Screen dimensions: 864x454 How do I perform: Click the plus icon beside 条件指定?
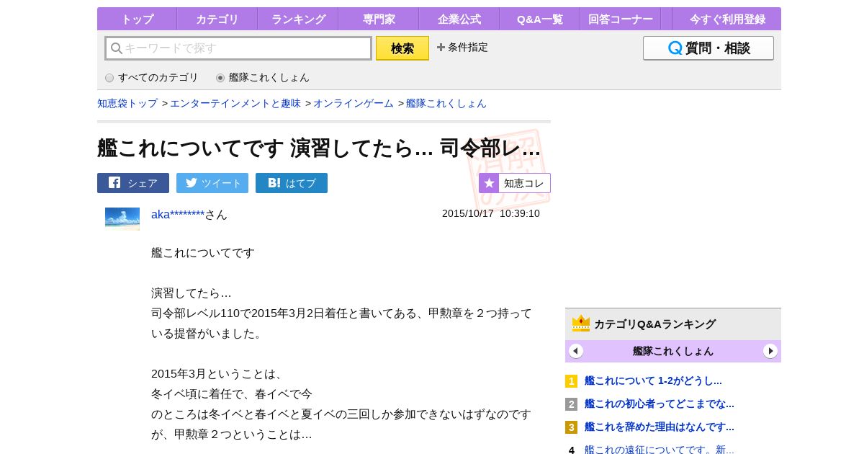(x=441, y=48)
